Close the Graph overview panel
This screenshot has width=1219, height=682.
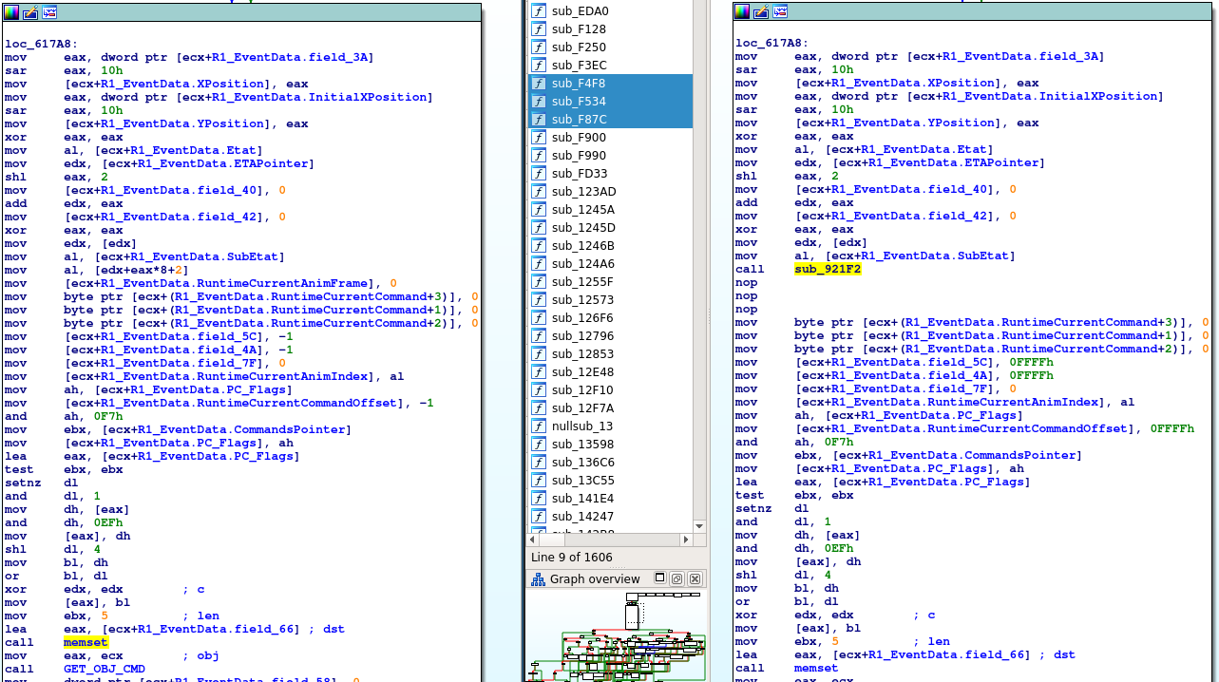click(x=695, y=578)
